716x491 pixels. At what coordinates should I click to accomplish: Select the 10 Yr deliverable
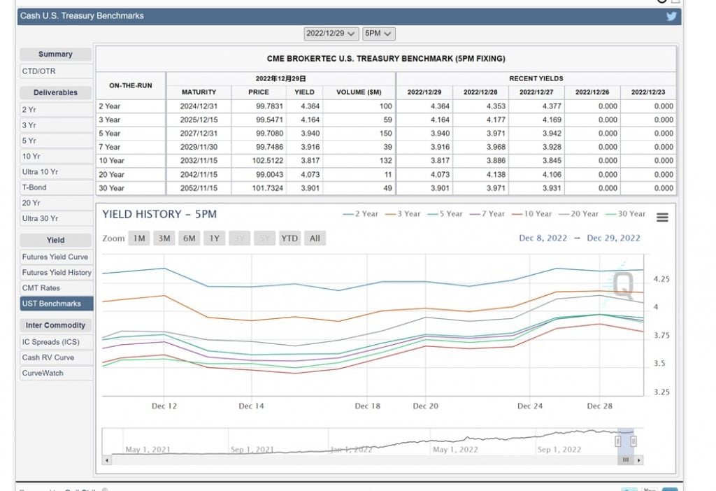pyautogui.click(x=56, y=156)
